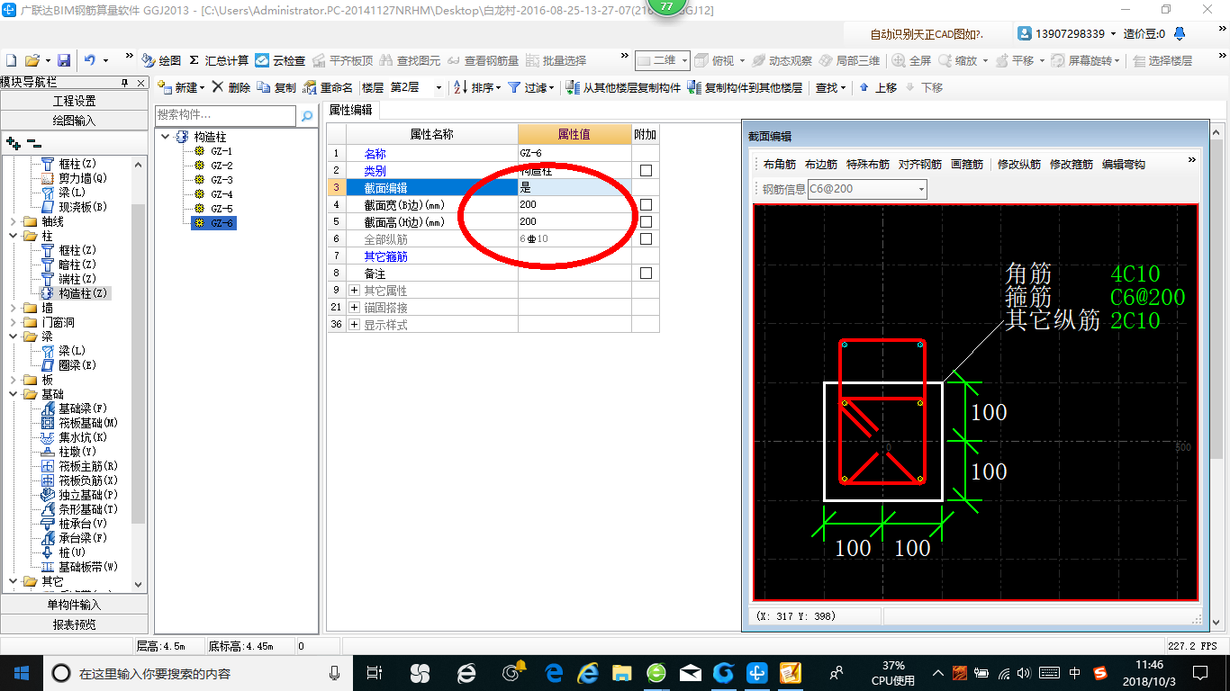Image resolution: width=1230 pixels, height=691 pixels.
Task: Select GZ-5 in the component tree
Action: (222, 209)
